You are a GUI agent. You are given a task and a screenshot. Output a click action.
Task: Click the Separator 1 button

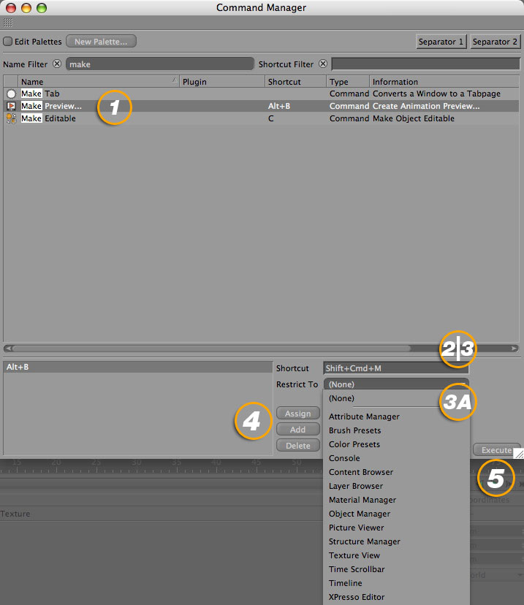pyautogui.click(x=441, y=42)
